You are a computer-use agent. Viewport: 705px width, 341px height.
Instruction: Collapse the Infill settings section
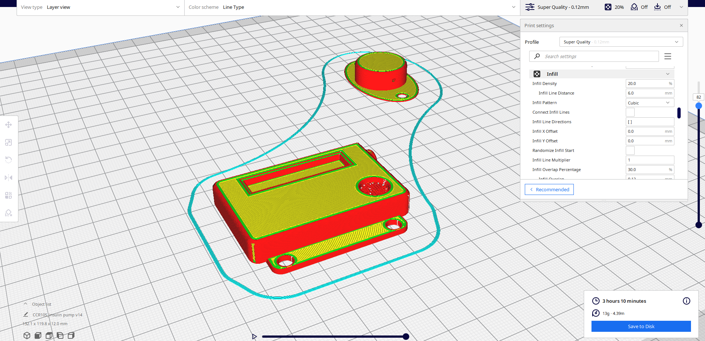point(667,74)
